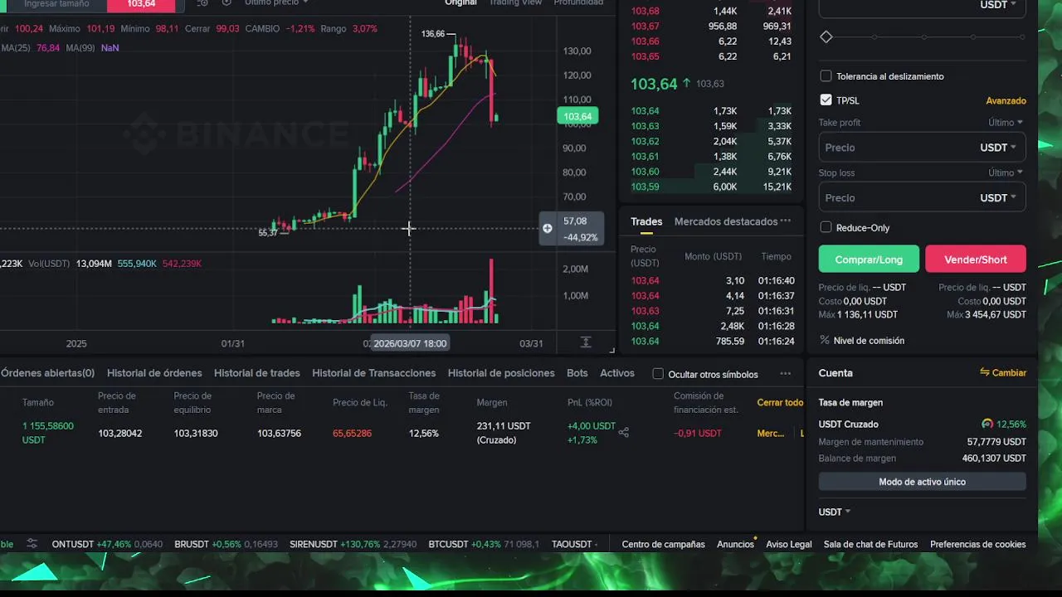This screenshot has height=597, width=1062.
Task: Open Centro de campañas link
Action: tap(664, 544)
